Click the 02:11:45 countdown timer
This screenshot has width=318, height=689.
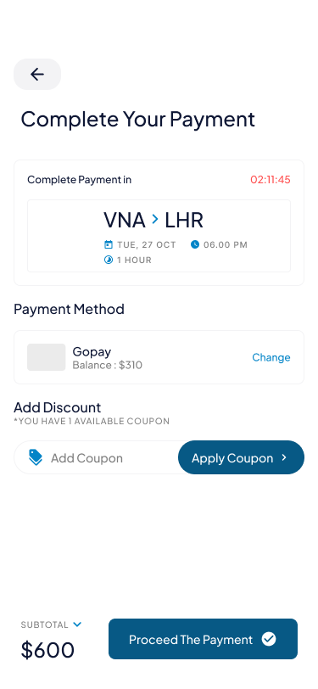pos(271,180)
